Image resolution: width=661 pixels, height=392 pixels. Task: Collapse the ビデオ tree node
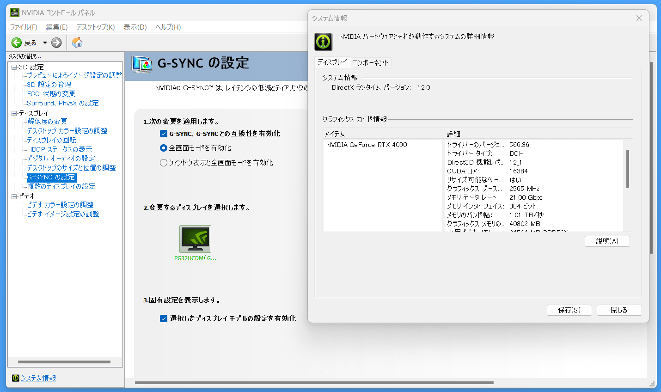click(x=14, y=196)
